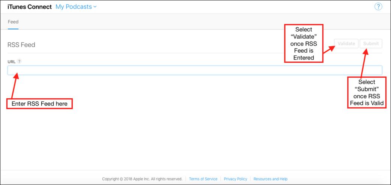This screenshot has height=185, width=391.
Task: Click the URL field help icon
Action: click(x=20, y=61)
